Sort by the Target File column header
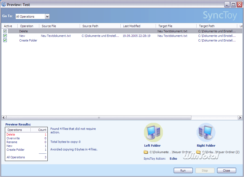The image size is (244, 177). tap(176, 26)
